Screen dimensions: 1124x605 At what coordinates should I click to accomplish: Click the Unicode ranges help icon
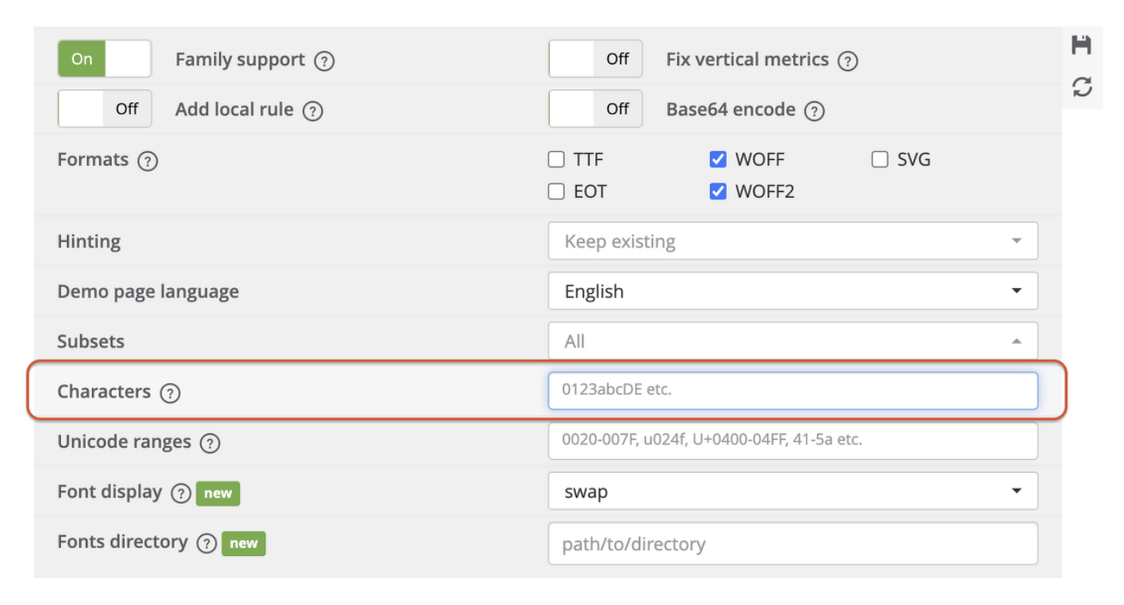[x=210, y=443]
